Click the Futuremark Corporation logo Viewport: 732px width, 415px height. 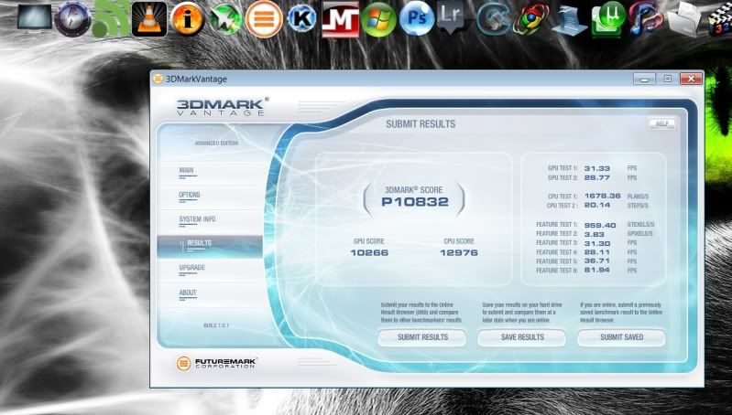tap(216, 363)
